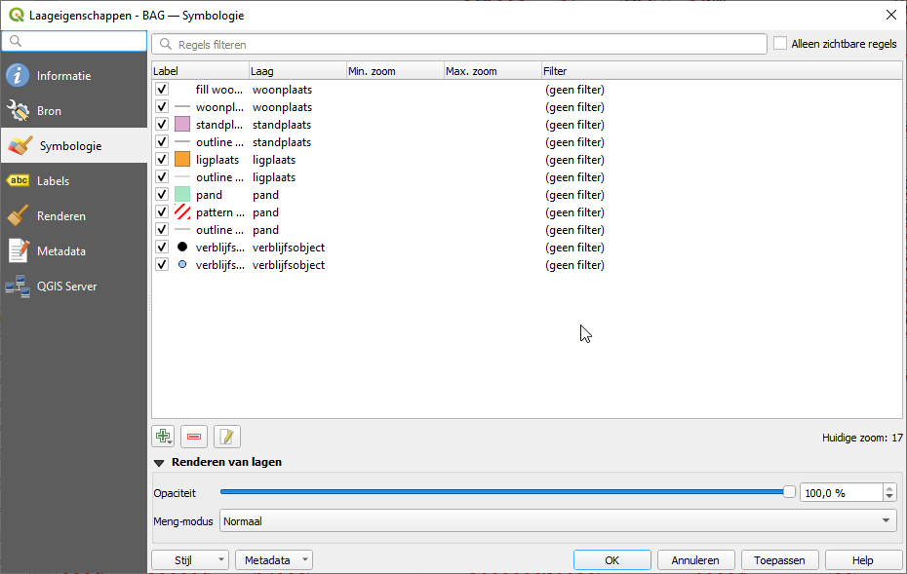Image resolution: width=907 pixels, height=574 pixels.
Task: Collapse the Renderen van lagen section
Action: pyautogui.click(x=159, y=463)
